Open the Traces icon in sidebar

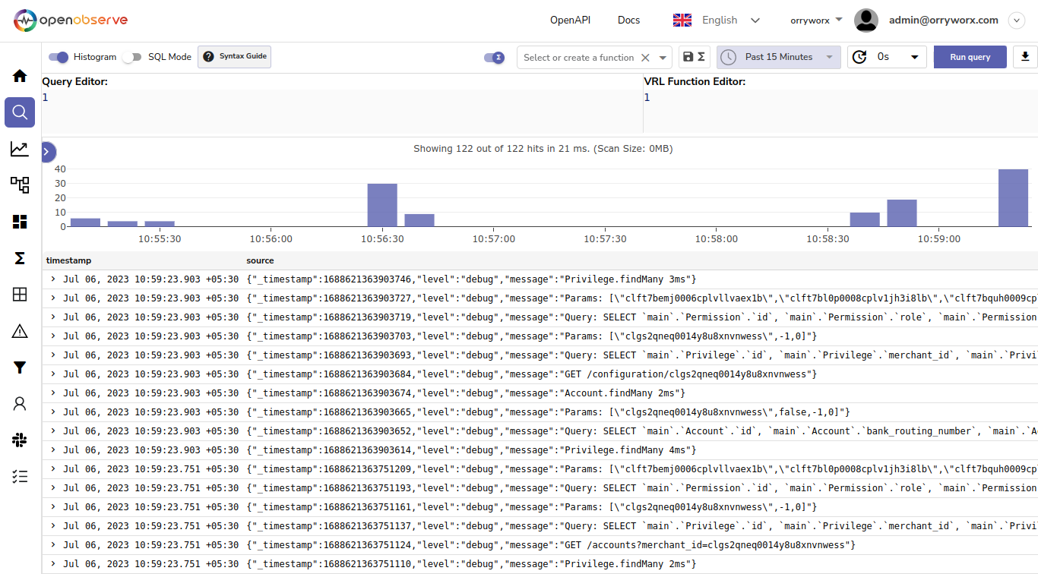click(x=19, y=184)
